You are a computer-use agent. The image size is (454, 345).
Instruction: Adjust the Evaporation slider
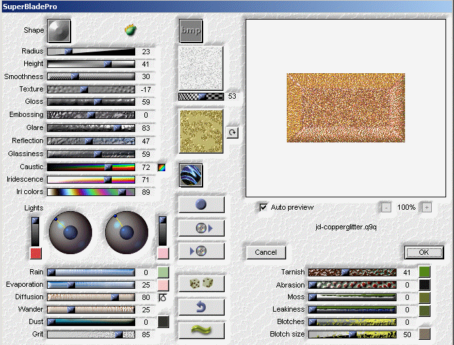(91, 285)
